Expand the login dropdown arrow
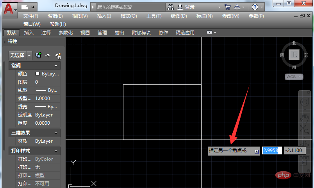 [219, 7]
